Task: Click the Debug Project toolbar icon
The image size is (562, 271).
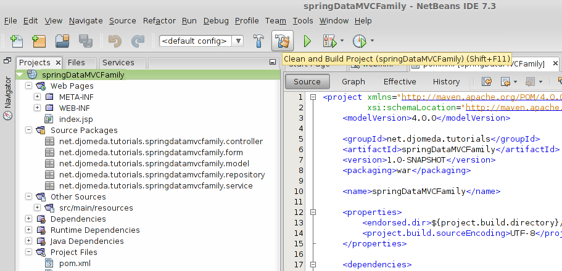Action: point(330,41)
